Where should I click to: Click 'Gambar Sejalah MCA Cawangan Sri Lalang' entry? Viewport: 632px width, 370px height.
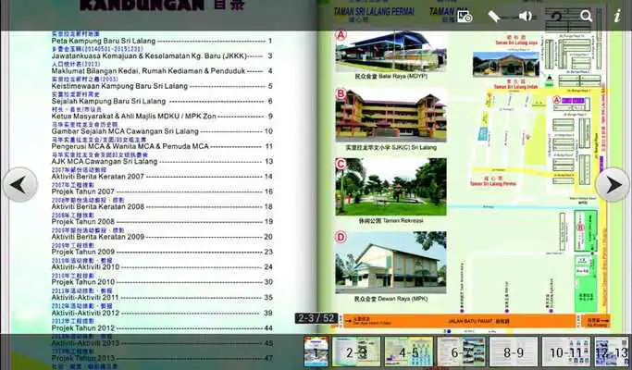[x=125, y=131]
